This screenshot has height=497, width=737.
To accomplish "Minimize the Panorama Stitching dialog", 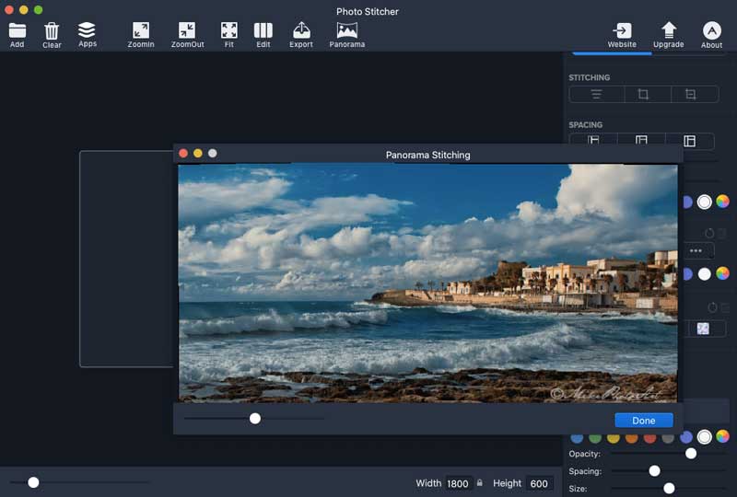I will click(198, 153).
